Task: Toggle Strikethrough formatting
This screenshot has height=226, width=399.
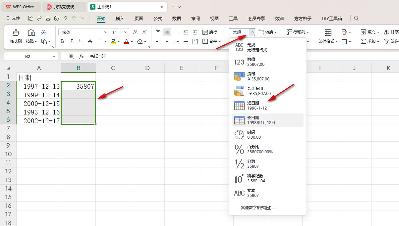Action: coord(90,41)
